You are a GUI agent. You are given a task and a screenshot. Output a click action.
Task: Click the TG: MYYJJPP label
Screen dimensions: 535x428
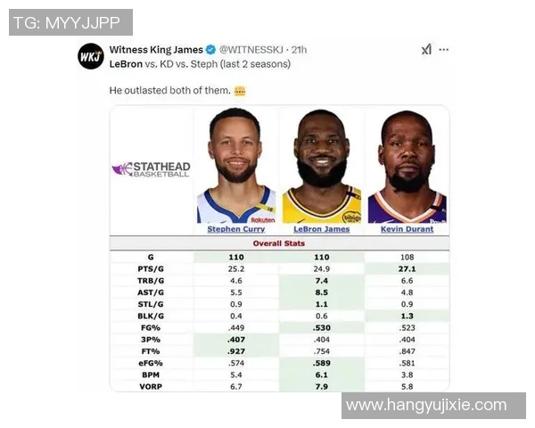coord(67,22)
